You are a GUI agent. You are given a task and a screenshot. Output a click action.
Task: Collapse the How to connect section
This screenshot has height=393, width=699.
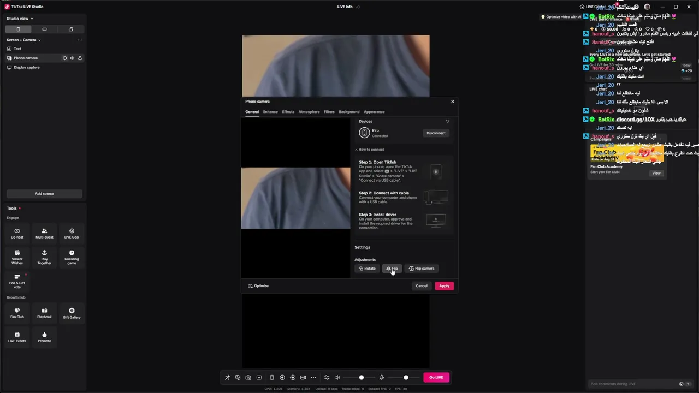click(370, 150)
